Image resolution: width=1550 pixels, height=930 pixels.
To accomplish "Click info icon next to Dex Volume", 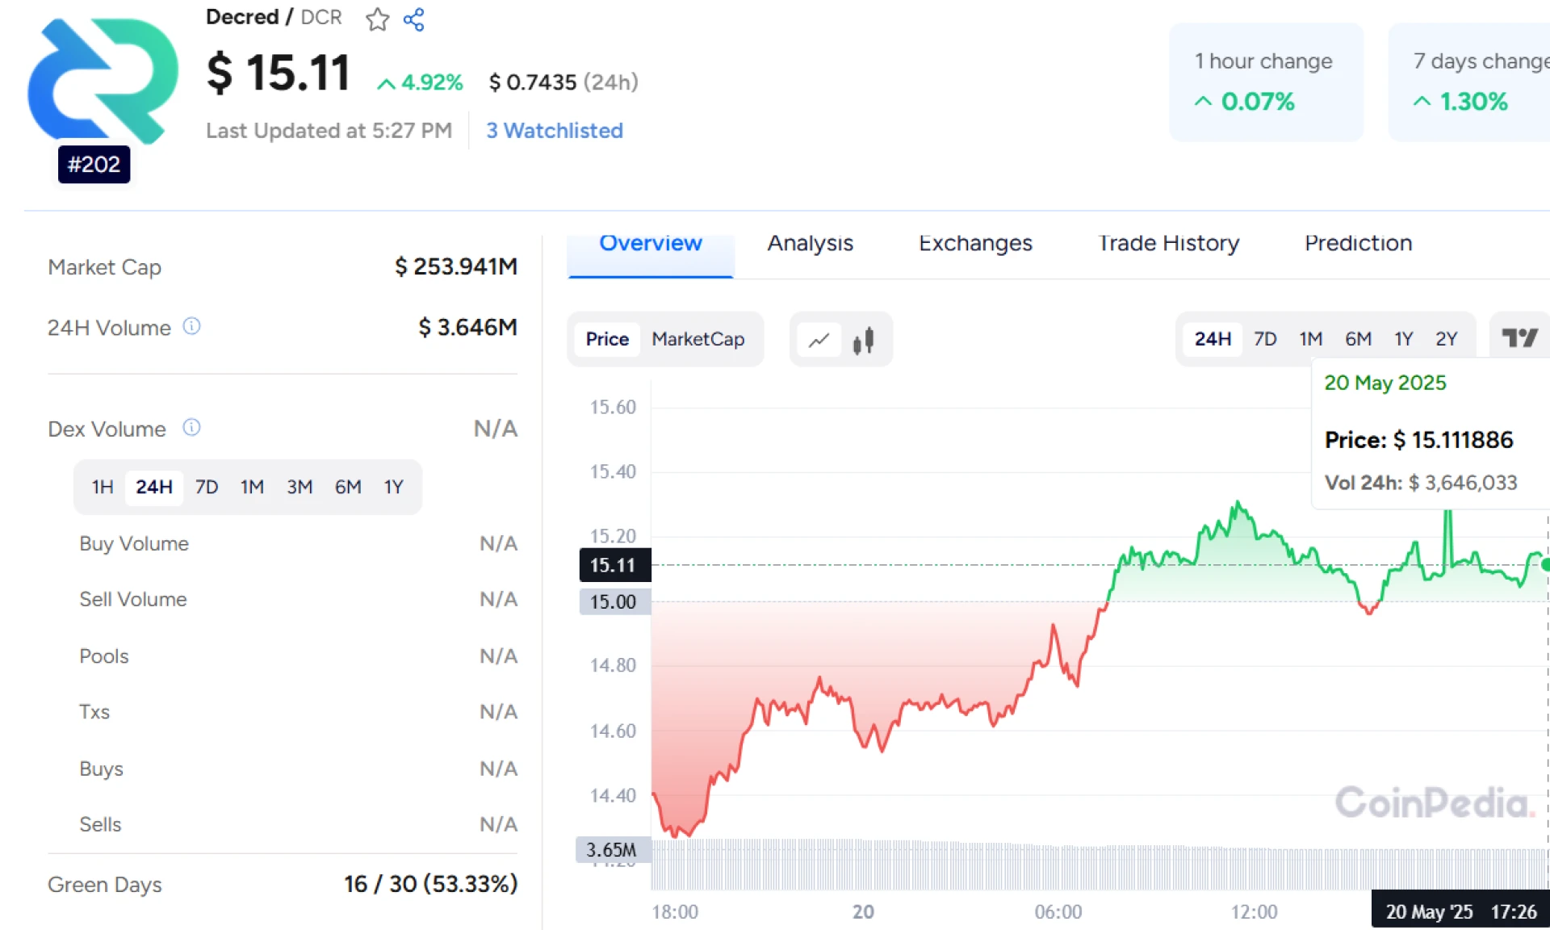I will point(191,427).
